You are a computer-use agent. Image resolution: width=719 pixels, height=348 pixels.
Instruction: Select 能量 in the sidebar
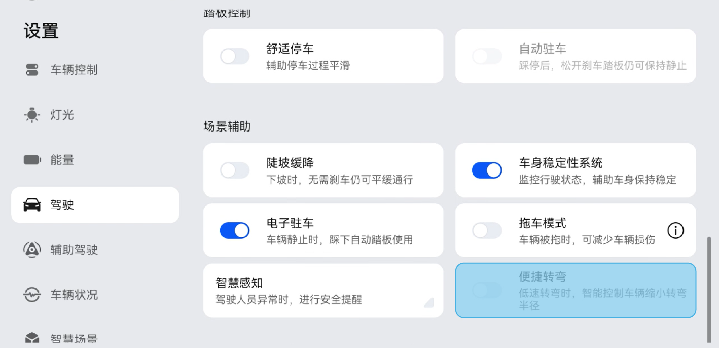pos(62,160)
